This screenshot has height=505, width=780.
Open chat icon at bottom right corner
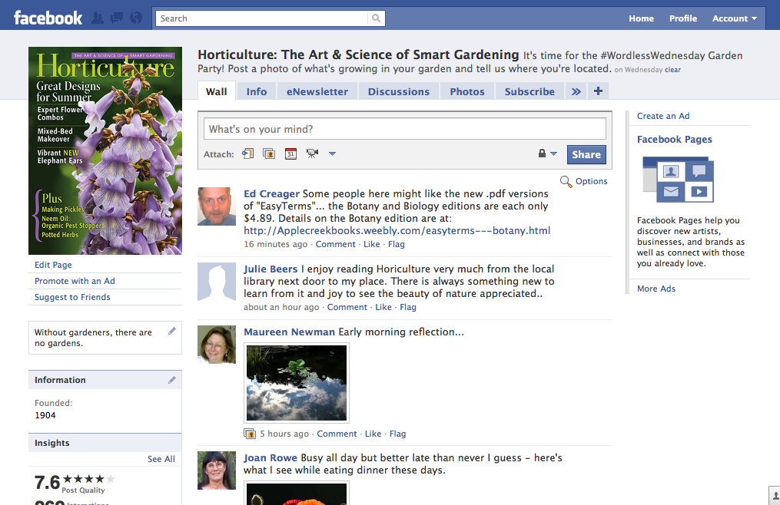[775, 496]
